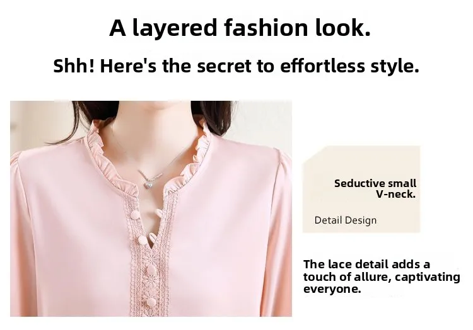
Task: Click the button loop on V-neck opening
Action: 157,215
